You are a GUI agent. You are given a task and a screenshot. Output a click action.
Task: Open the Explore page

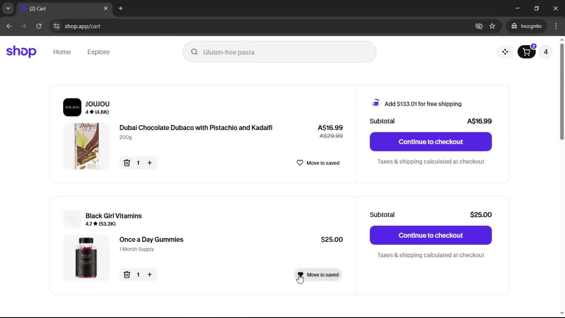pyautogui.click(x=98, y=52)
